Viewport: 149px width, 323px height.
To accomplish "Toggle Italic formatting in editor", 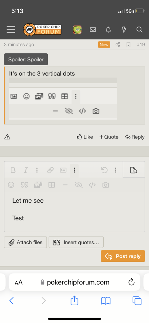I will 26,170.
